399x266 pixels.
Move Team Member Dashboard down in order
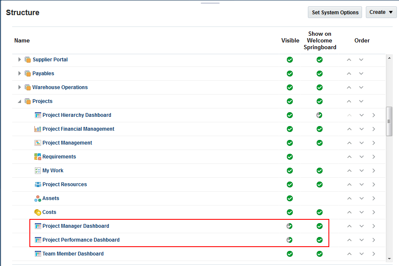[x=361, y=254]
